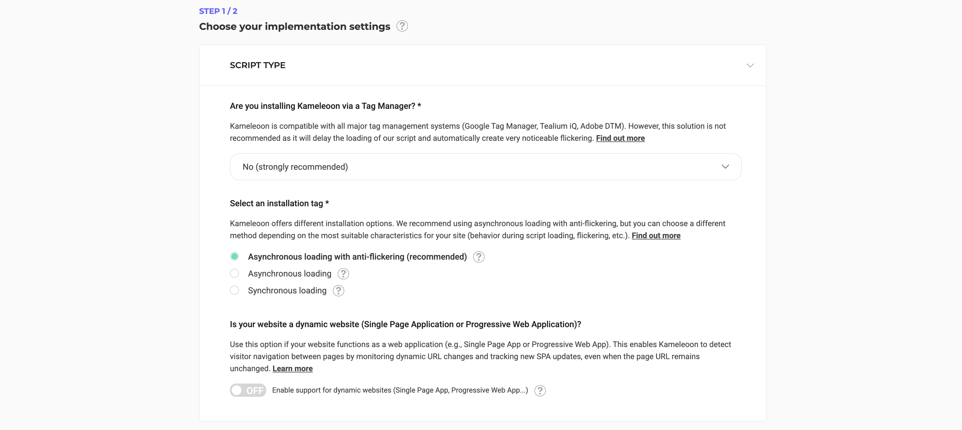The width and height of the screenshot is (962, 430).
Task: Click help icon beside implementation settings heading
Action: tap(402, 26)
